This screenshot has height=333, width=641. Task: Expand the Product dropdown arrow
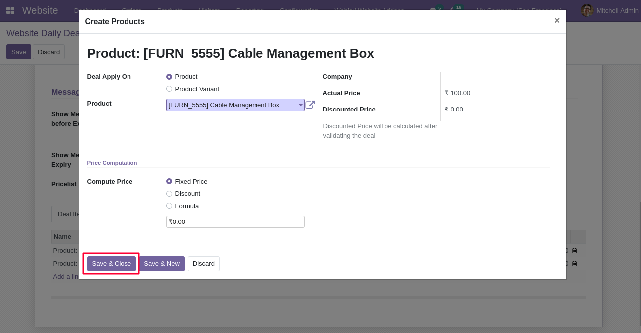pos(301,105)
